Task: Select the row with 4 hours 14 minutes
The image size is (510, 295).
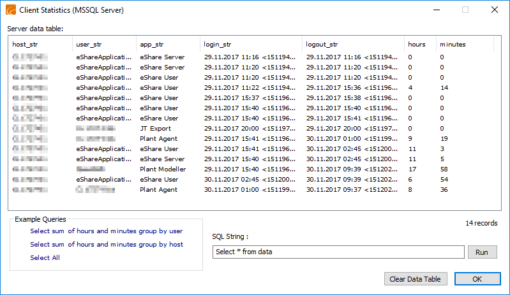Action: [255, 88]
